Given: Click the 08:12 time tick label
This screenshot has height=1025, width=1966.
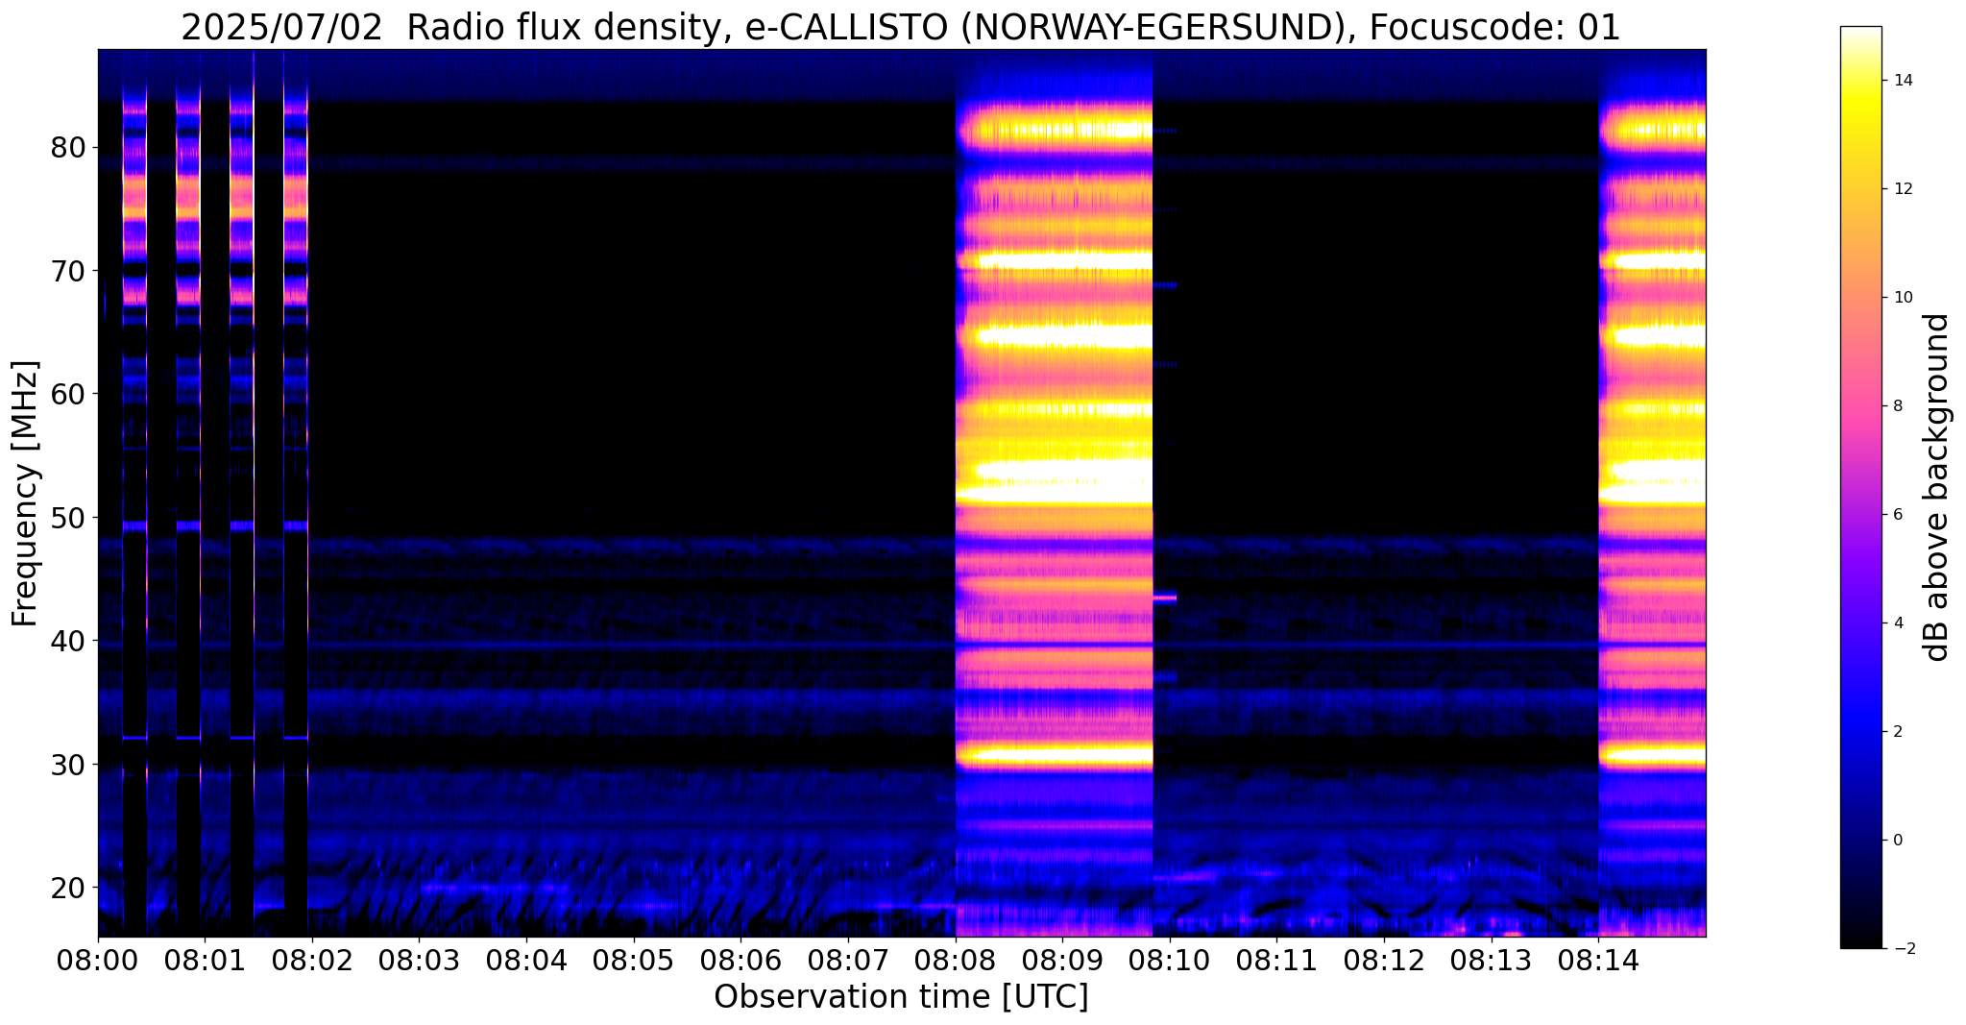Looking at the screenshot, I should [1384, 959].
